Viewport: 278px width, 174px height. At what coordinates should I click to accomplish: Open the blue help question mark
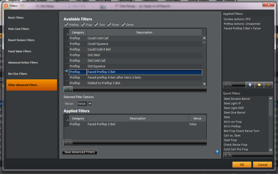point(217,152)
